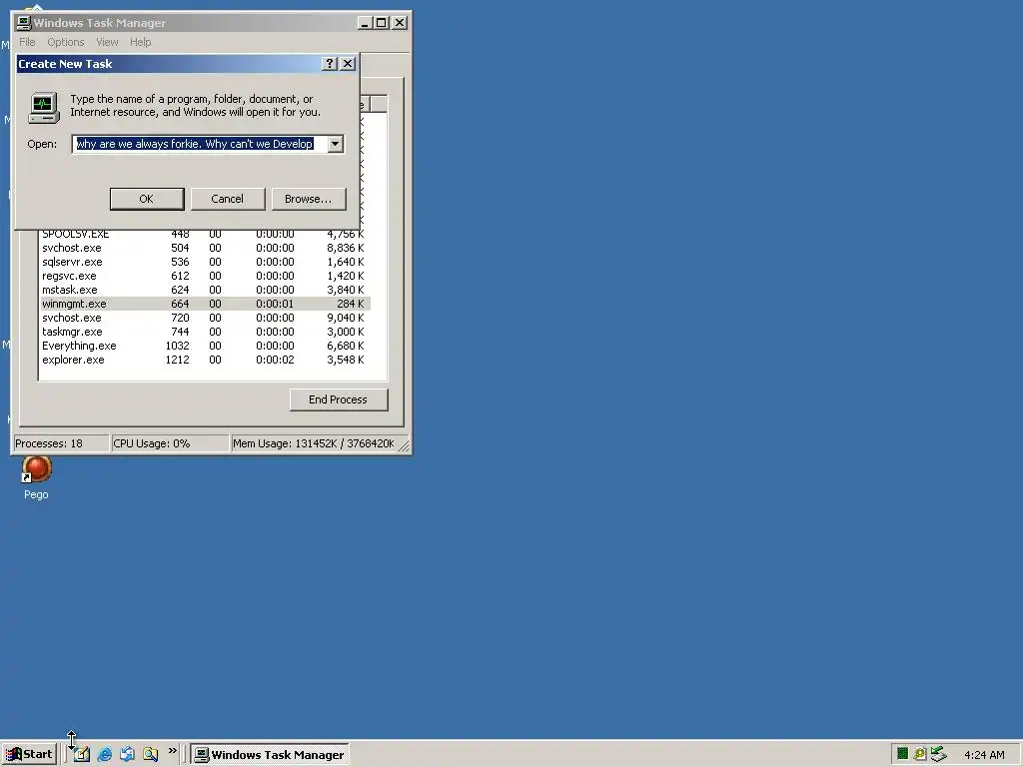Launch Outlook Express from quick launch

127,755
